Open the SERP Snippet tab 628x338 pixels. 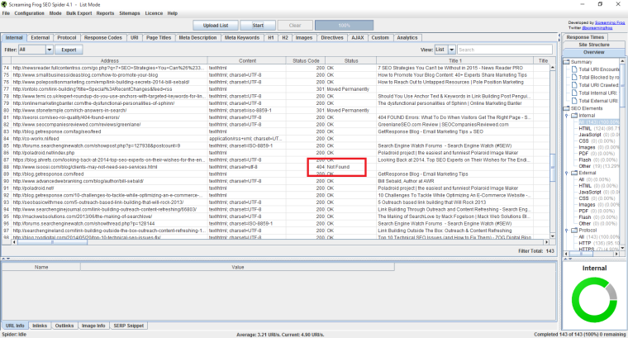tap(129, 326)
